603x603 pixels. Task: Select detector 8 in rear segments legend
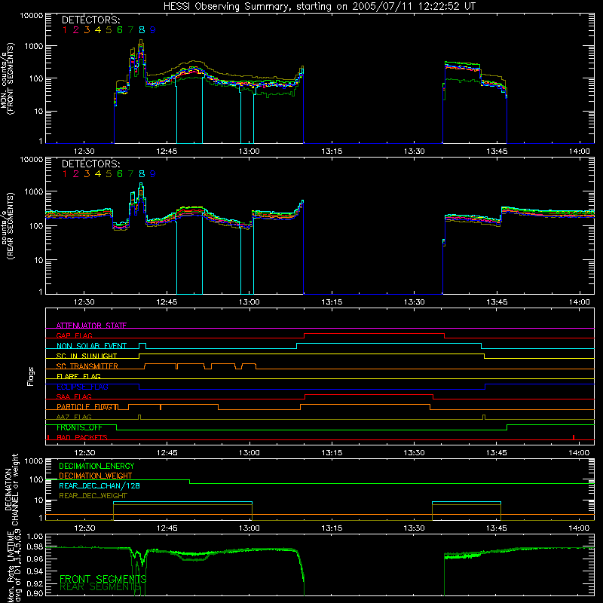(x=142, y=174)
